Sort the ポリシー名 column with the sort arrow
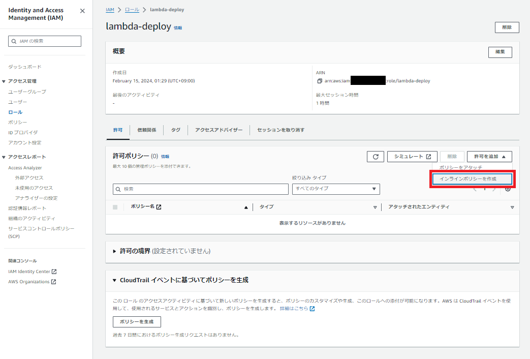Viewport: 530px width, 359px height. 246,206
